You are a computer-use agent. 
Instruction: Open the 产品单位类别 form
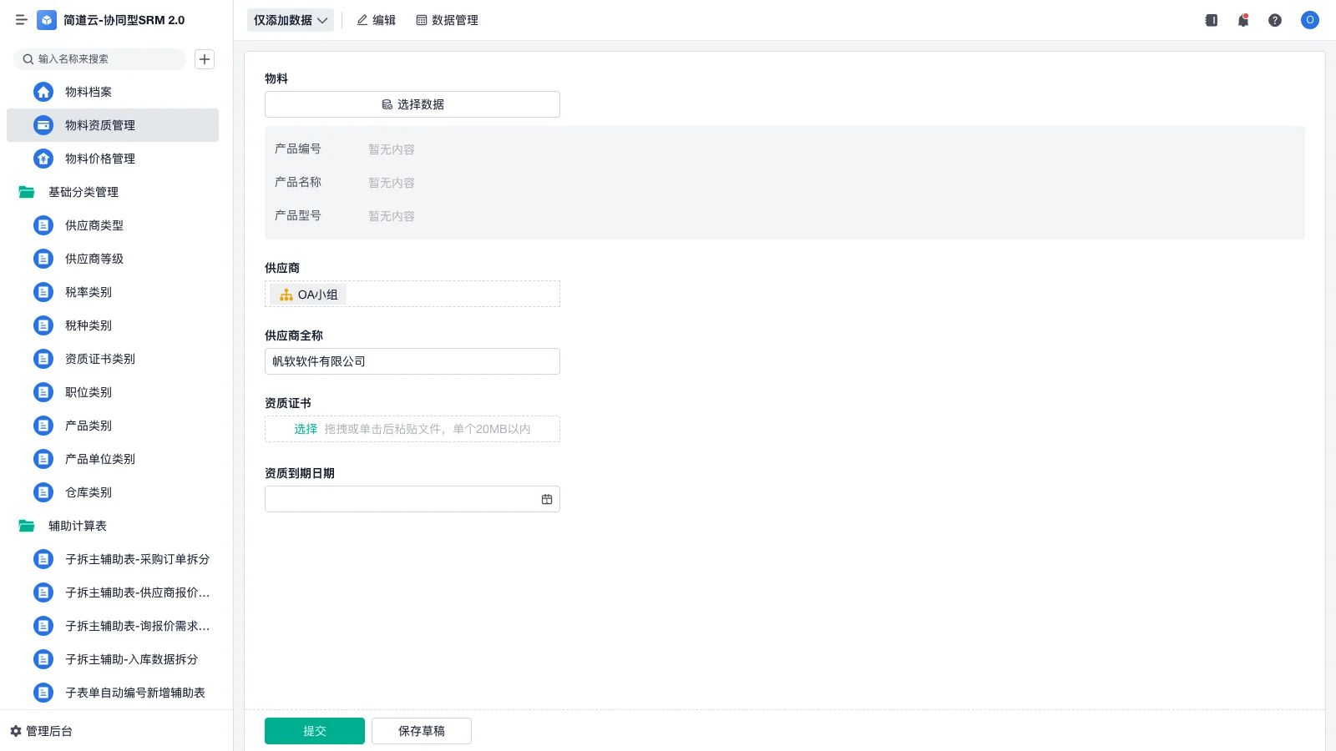pos(113,459)
